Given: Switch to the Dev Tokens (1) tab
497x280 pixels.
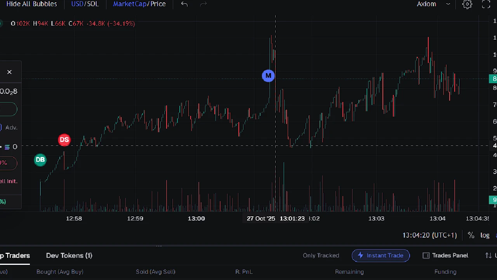Looking at the screenshot, I should (69, 255).
